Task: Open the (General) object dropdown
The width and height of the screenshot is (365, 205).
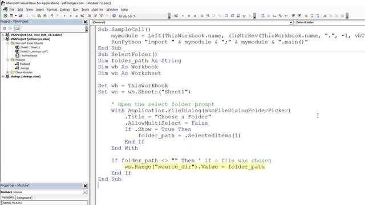Action: click(x=291, y=23)
